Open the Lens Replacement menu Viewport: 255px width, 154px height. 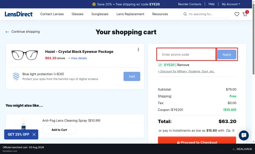click(130, 14)
